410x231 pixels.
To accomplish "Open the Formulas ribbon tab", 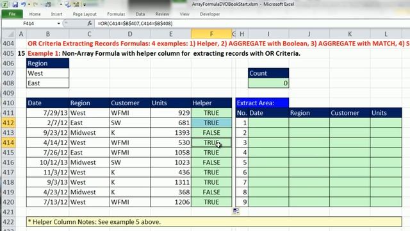I will click(116, 14).
